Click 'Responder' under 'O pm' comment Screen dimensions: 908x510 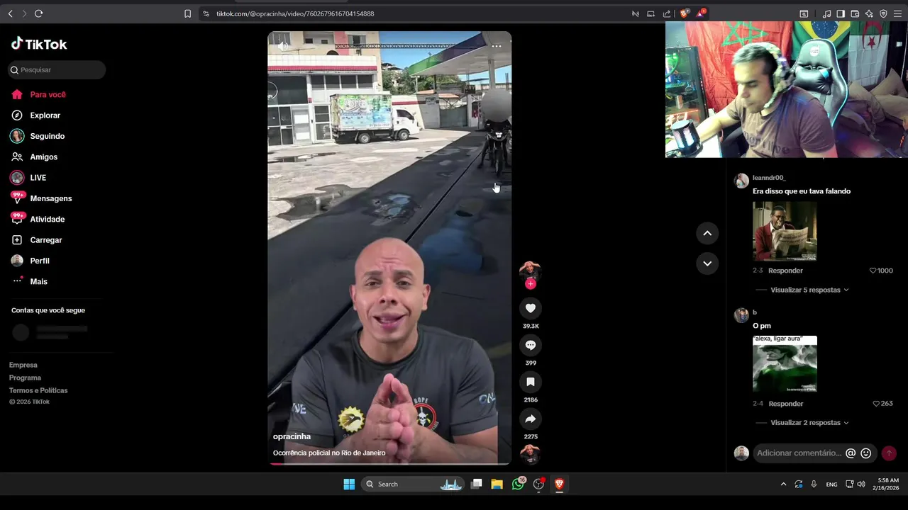[785, 404]
